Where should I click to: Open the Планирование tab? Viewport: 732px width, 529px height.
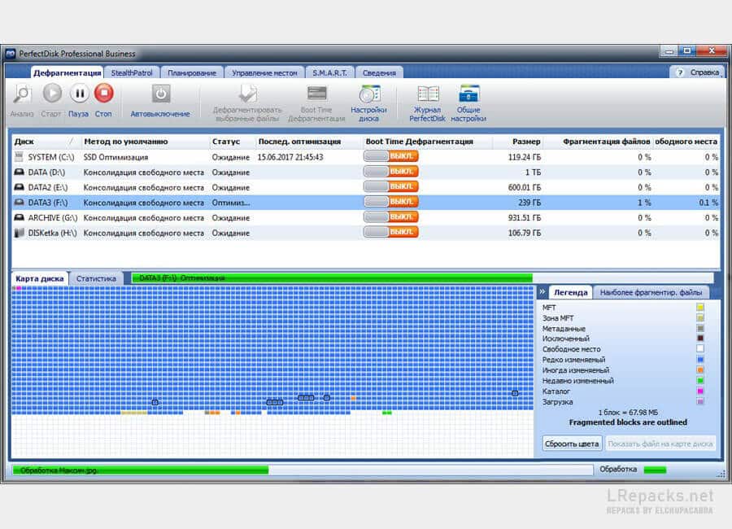pyautogui.click(x=192, y=73)
